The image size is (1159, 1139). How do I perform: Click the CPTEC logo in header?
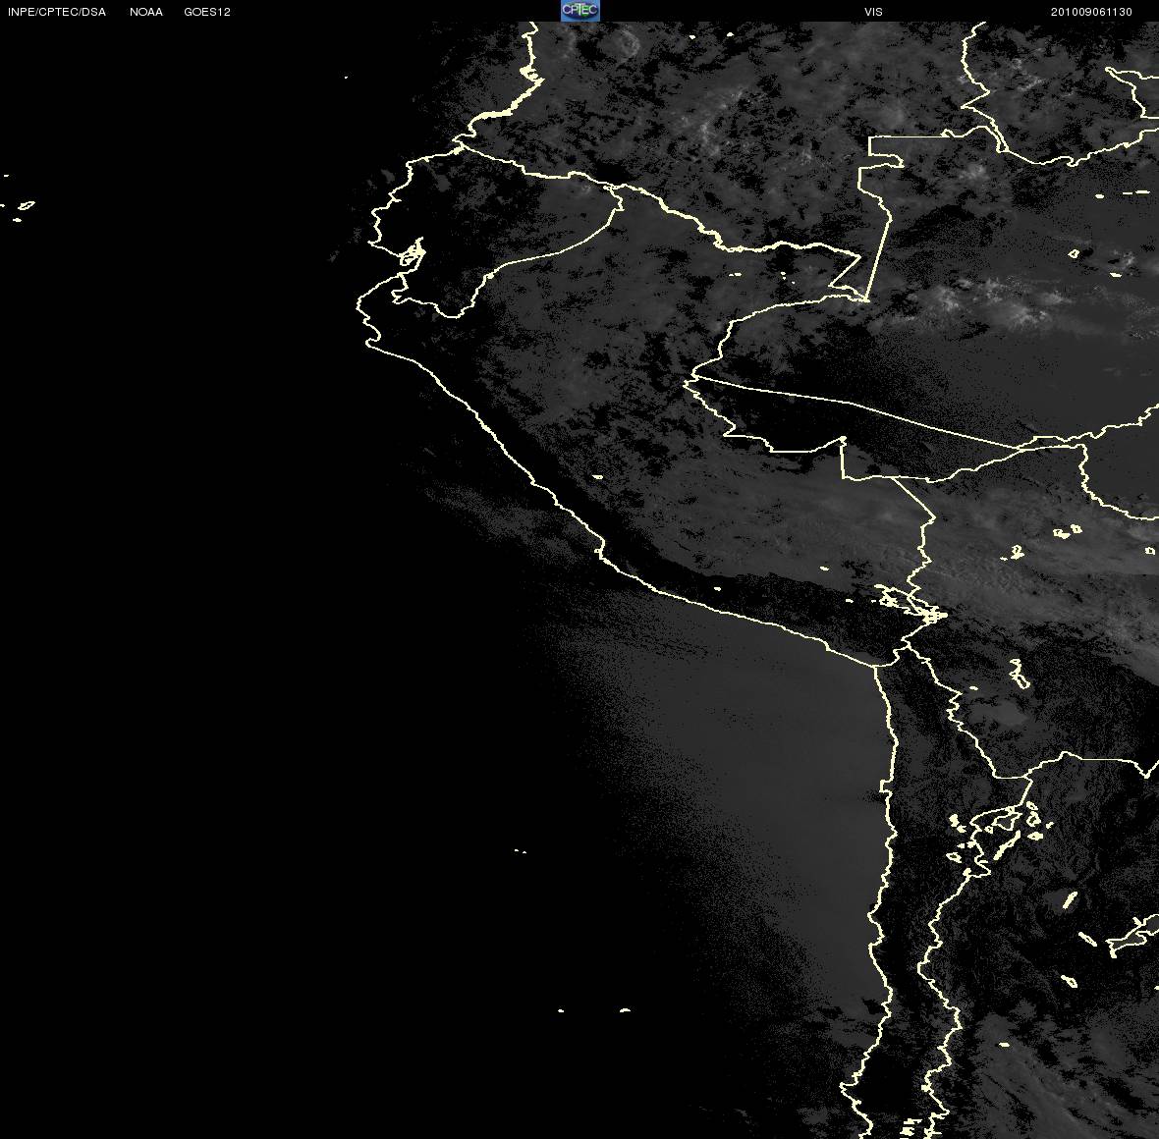pos(580,11)
